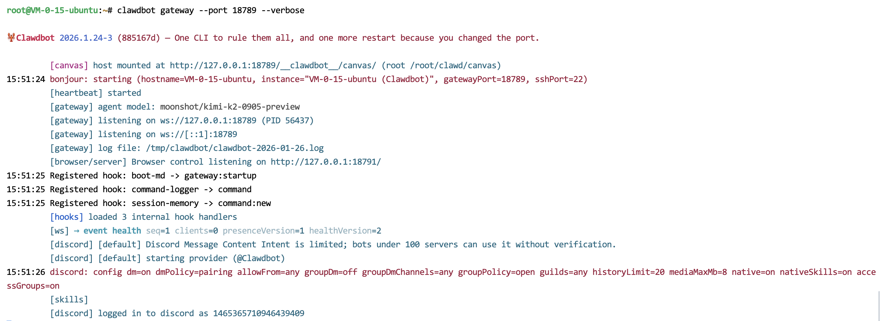Open the Browser control URL http://127.0.0.1:18791/
Image resolution: width=880 pixels, height=321 pixels.
[326, 162]
